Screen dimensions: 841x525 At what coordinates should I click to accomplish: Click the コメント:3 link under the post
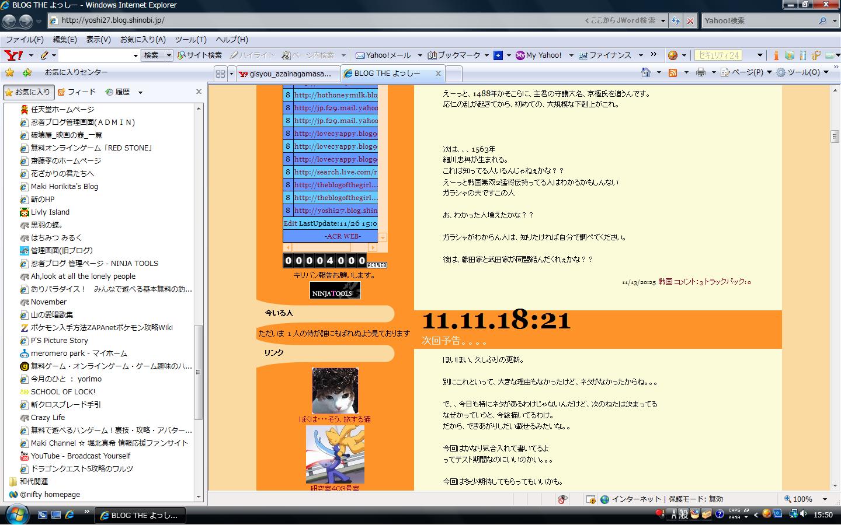click(688, 282)
